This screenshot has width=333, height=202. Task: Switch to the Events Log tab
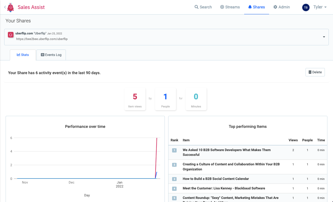tap(51, 55)
